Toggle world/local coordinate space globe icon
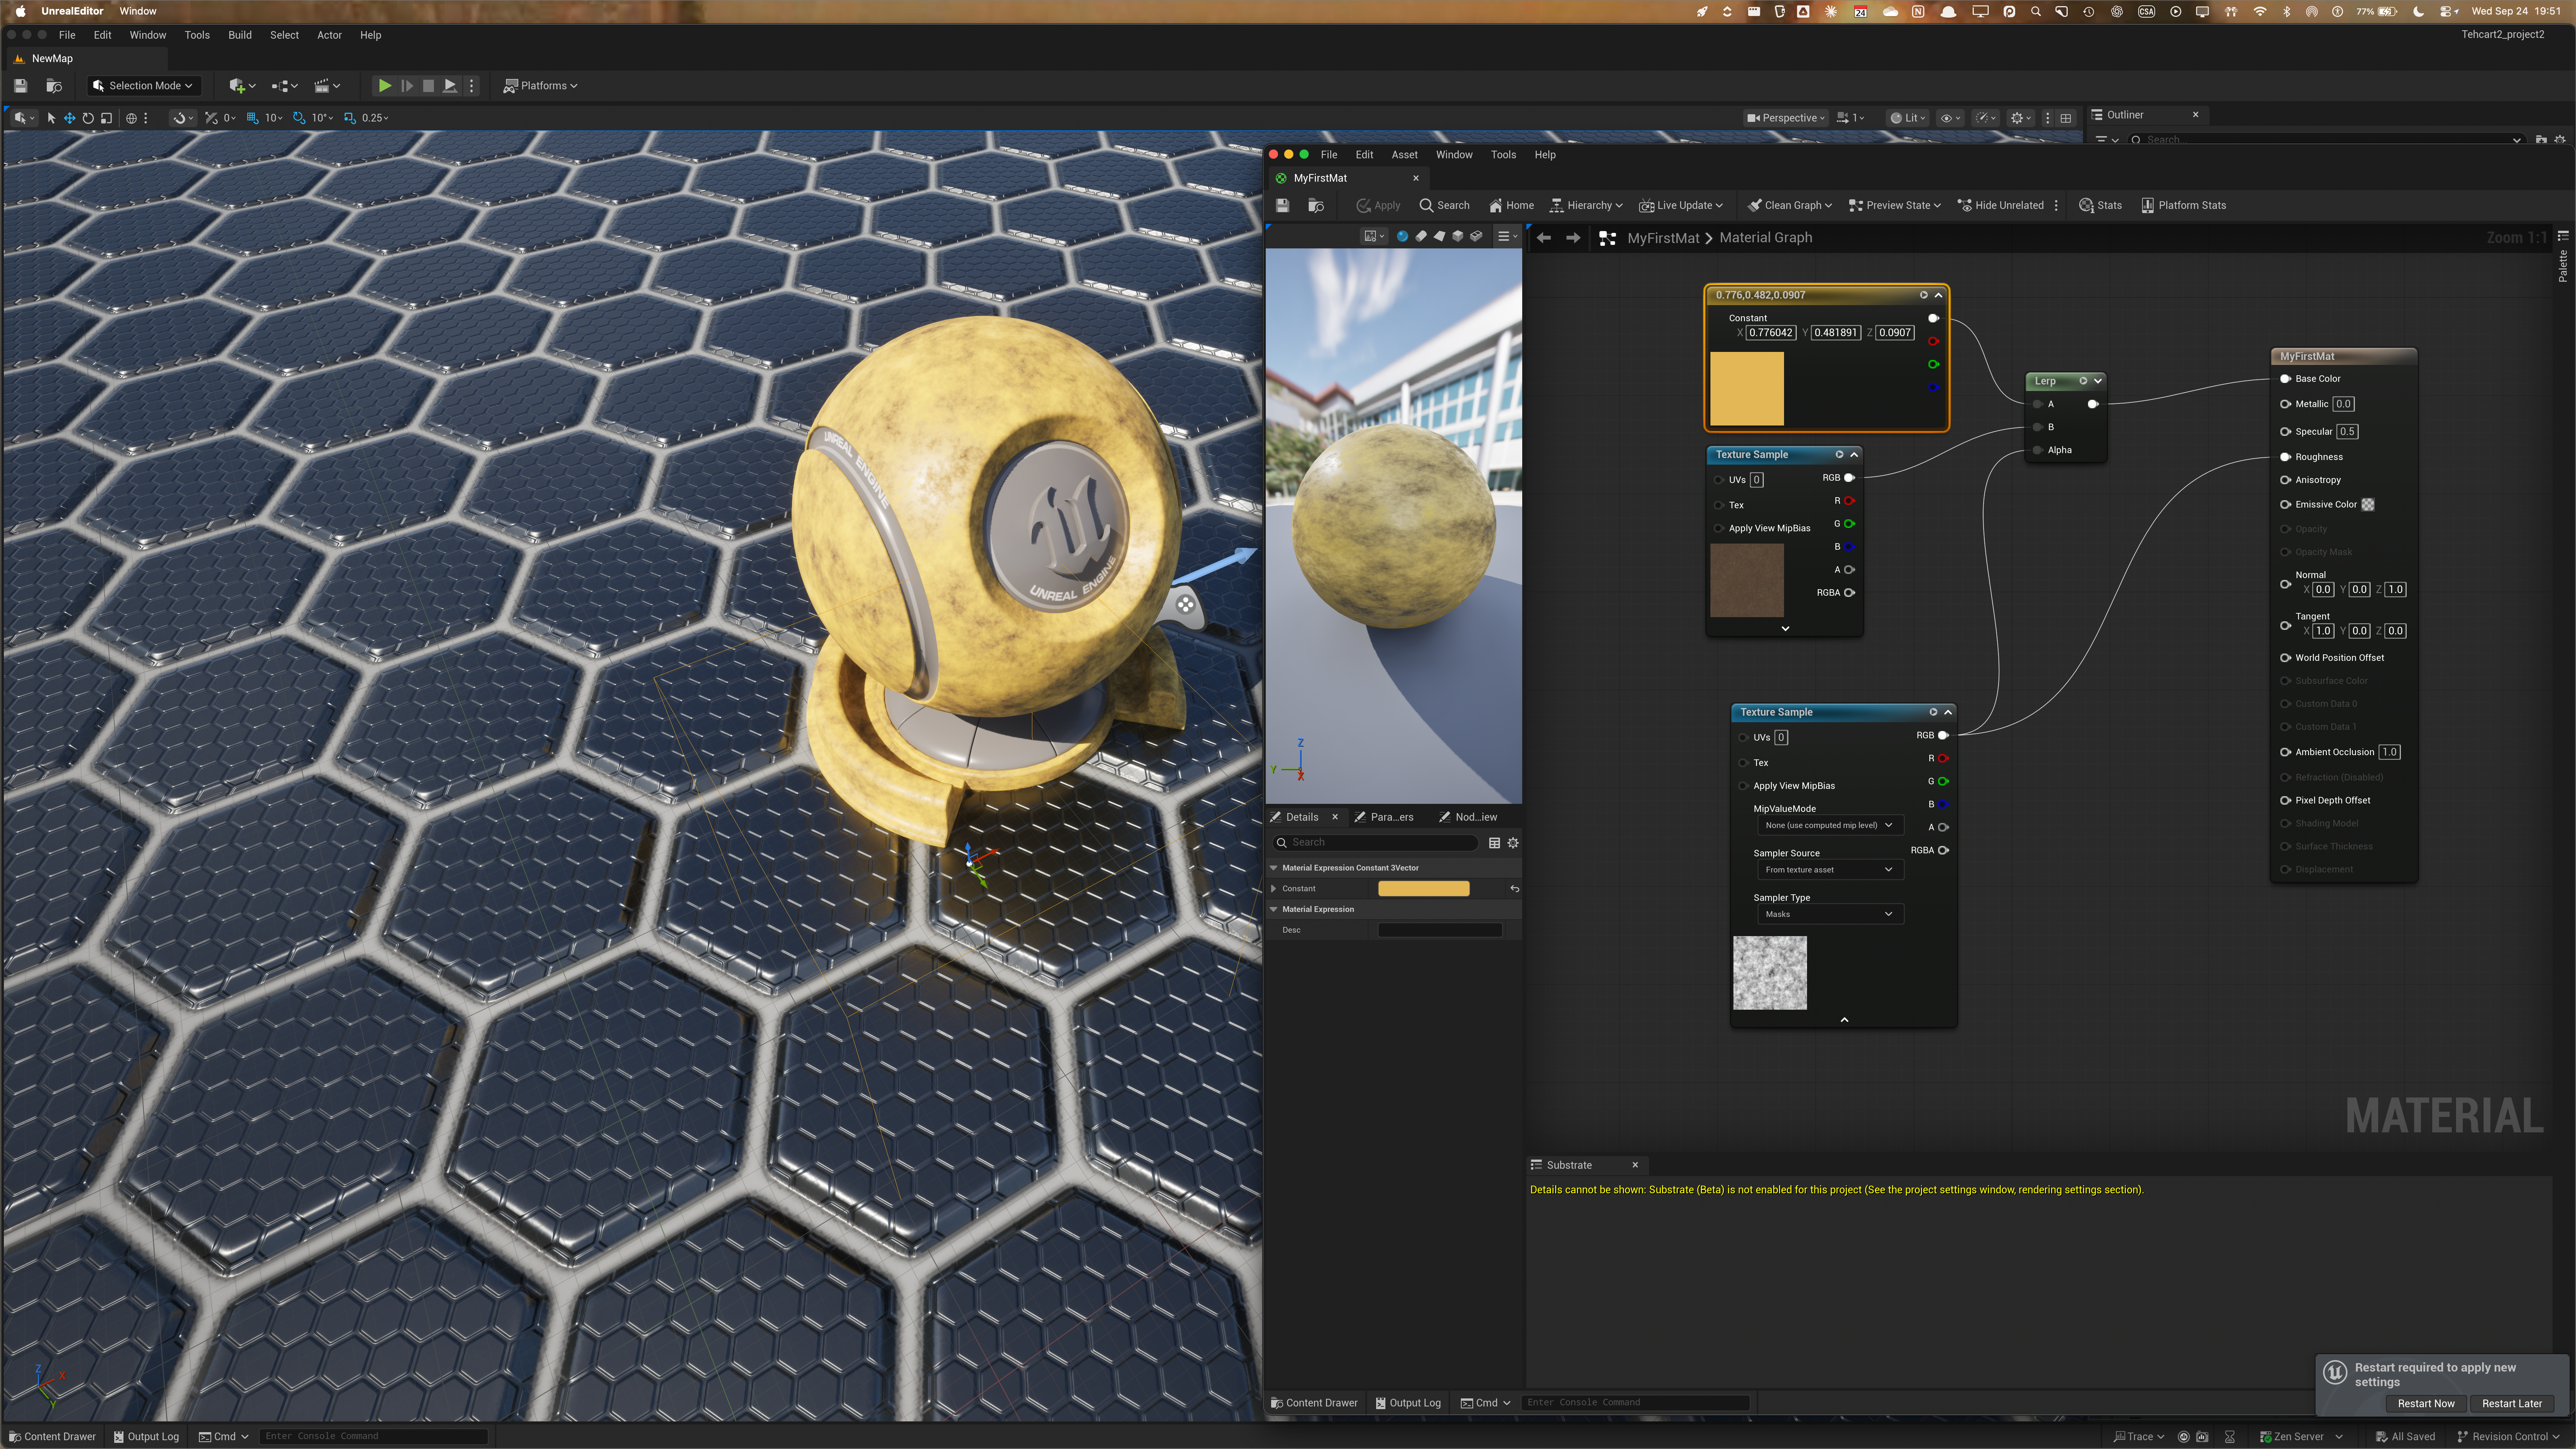This screenshot has height=1449, width=2576. pyautogui.click(x=131, y=118)
